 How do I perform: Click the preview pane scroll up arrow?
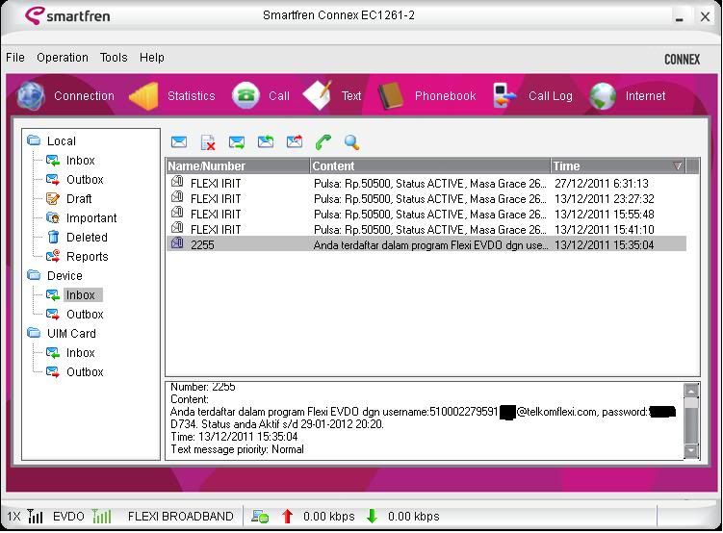[690, 392]
